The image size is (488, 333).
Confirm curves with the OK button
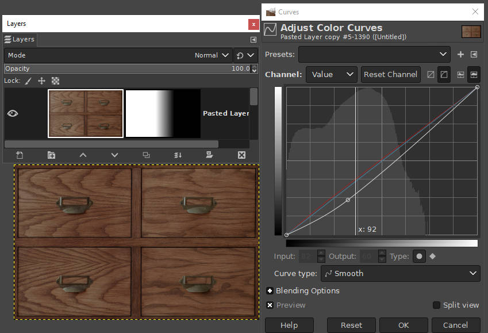[404, 325]
